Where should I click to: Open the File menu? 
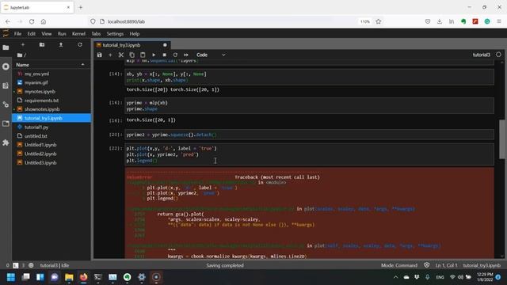17,33
